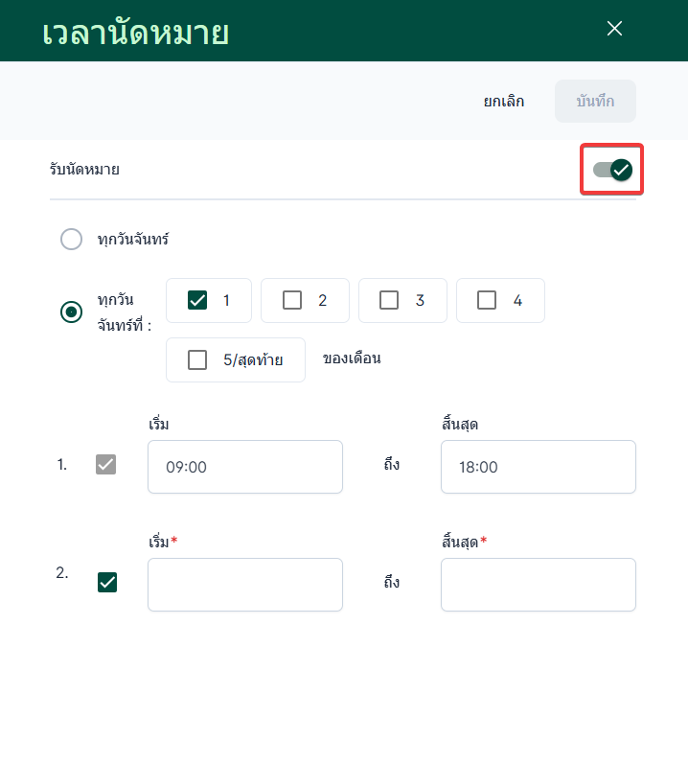The width and height of the screenshot is (688, 763).
Task: Close the เวลานัดหมาย dialog with X
Action: (615, 29)
